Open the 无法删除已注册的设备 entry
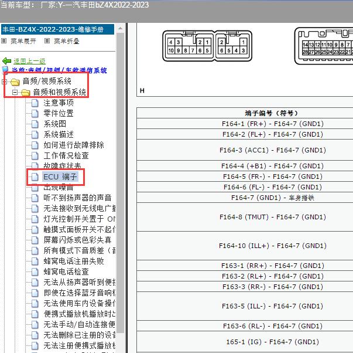The image size is (353, 353). pyautogui.click(x=80, y=335)
